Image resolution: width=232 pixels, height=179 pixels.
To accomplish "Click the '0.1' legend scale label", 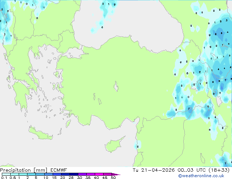I will (4, 178).
